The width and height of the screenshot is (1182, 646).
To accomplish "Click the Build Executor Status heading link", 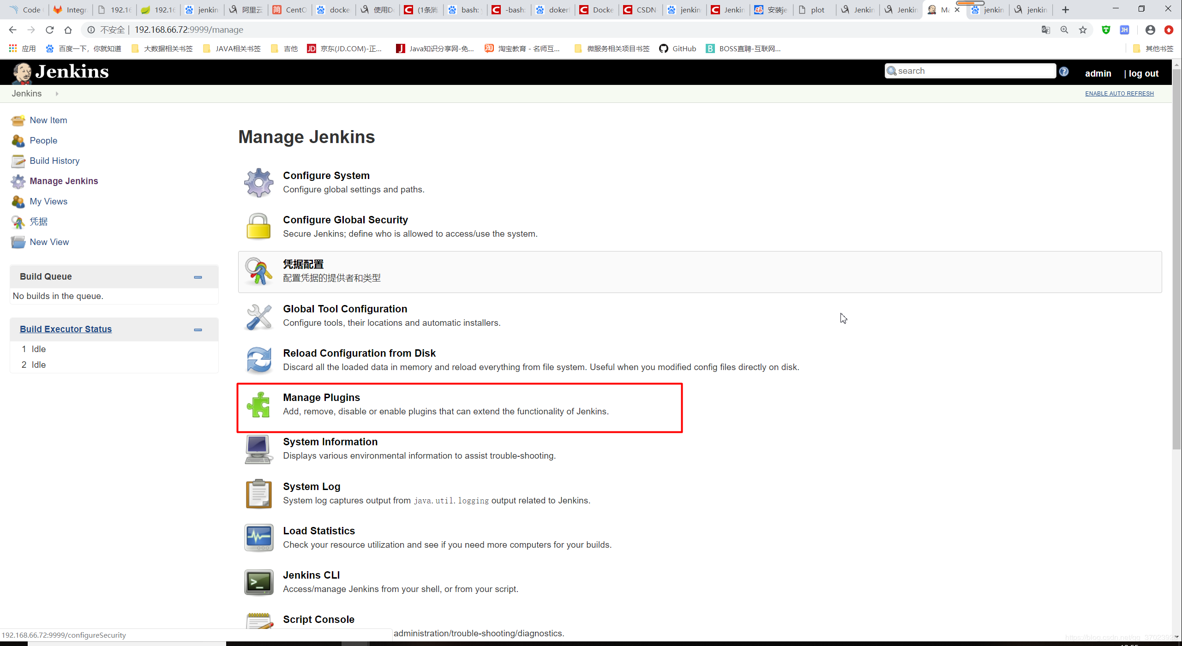I will tap(66, 329).
